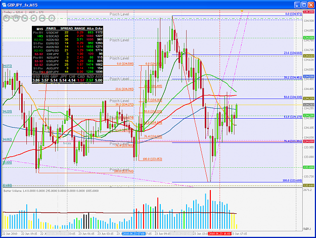316x238 pixels.
Task: Open the chart window icon in title bar
Action: tap(4, 5)
